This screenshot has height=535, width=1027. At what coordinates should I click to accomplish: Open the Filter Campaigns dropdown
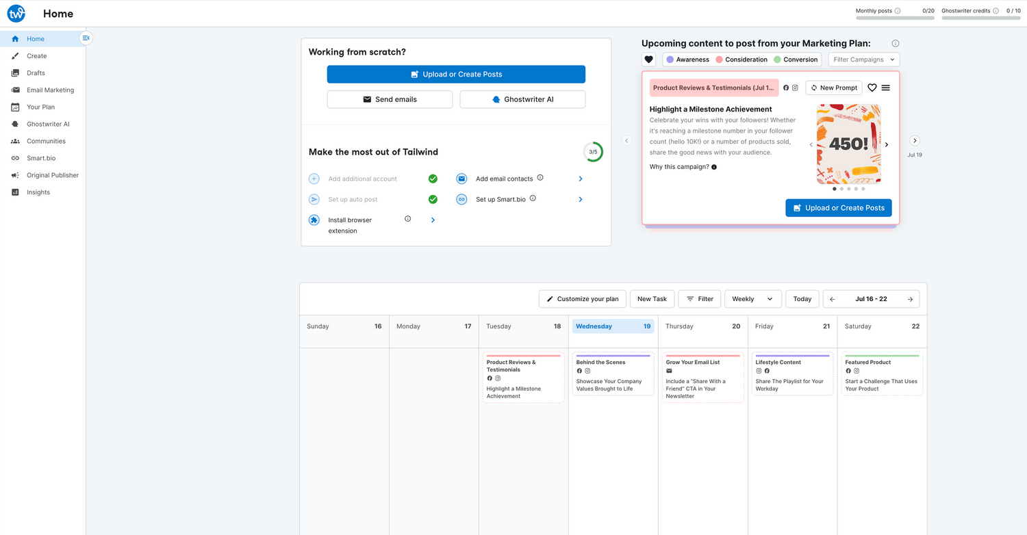(x=863, y=60)
